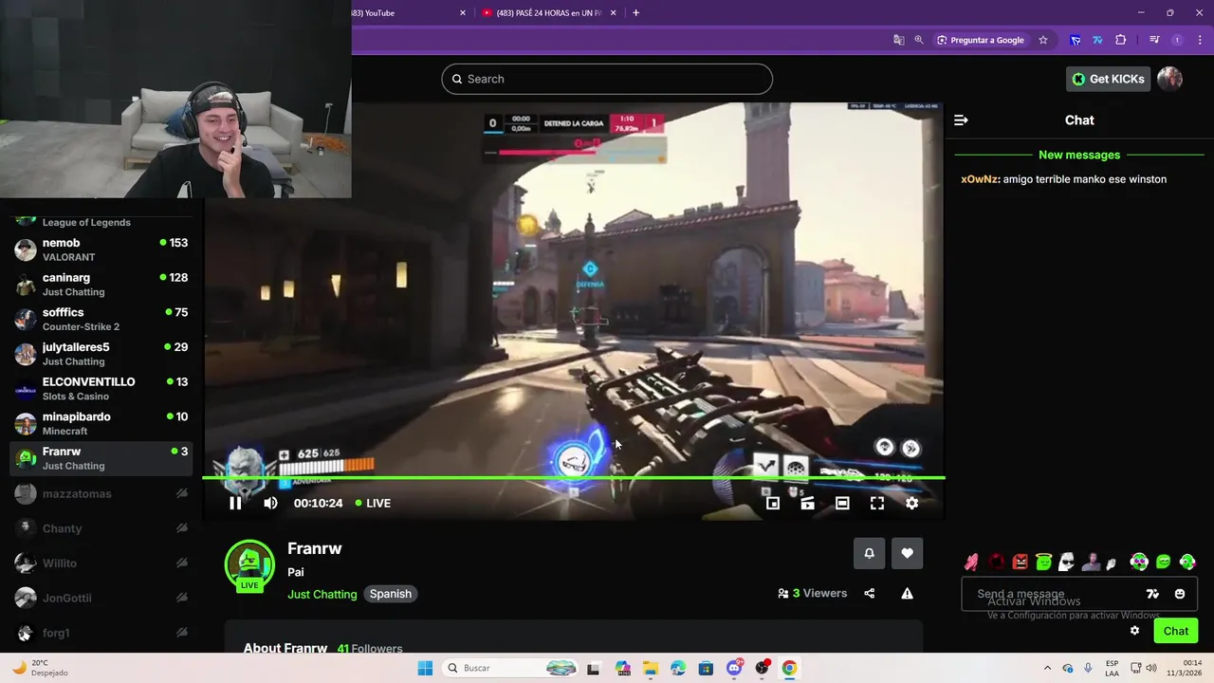Open the media controls icon in toolbar

coord(1154,40)
